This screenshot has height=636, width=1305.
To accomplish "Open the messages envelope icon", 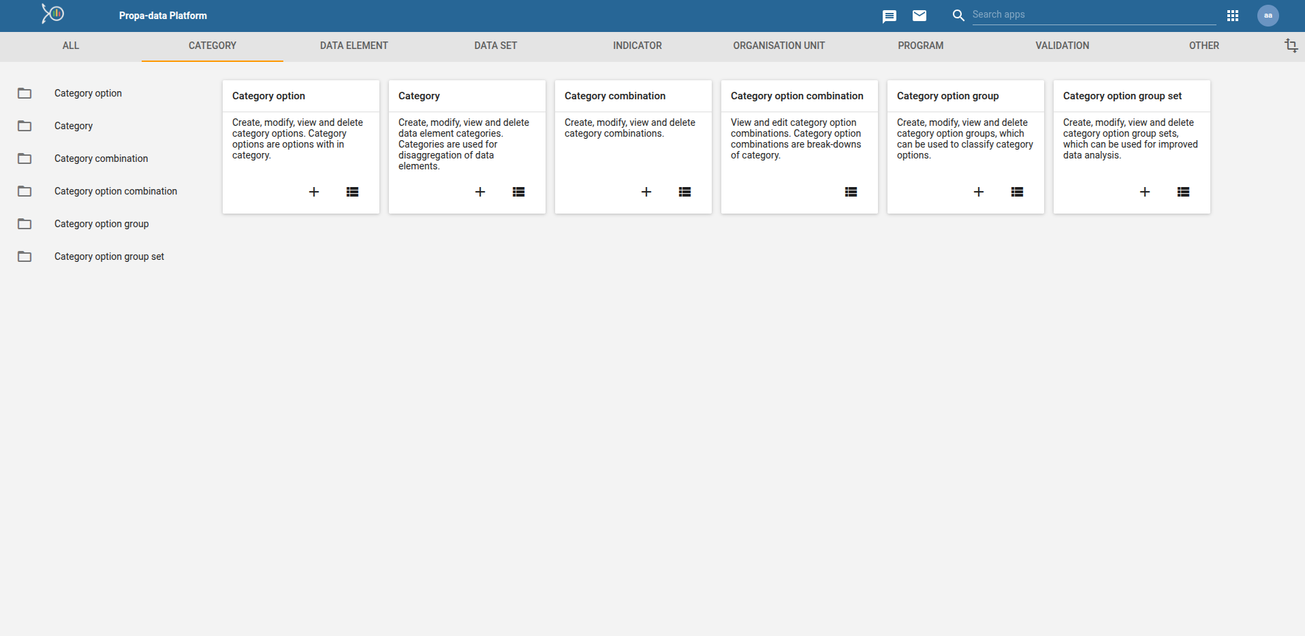I will pos(919,16).
